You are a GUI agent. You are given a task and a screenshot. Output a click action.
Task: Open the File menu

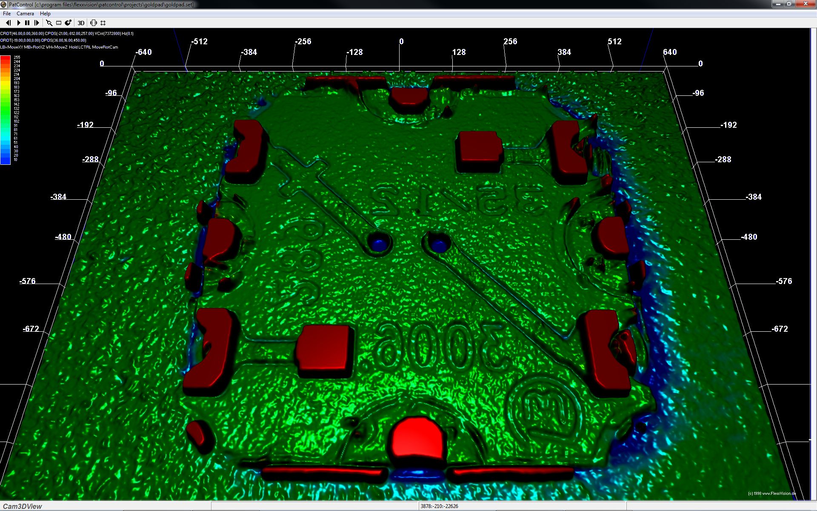pos(7,14)
